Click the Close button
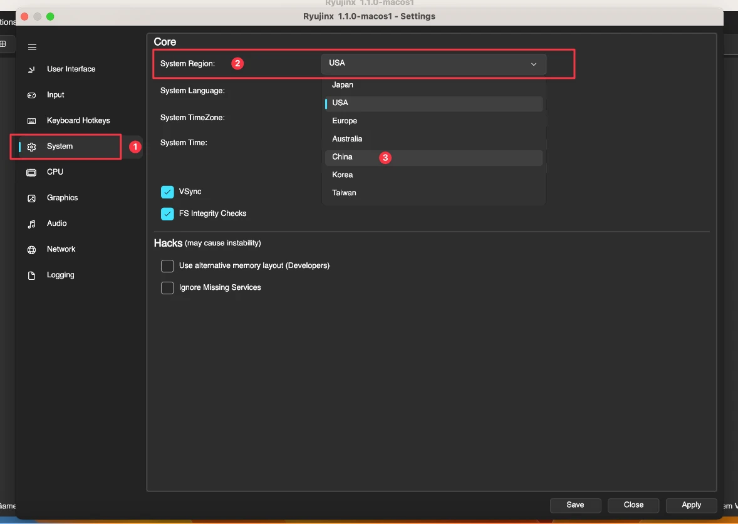The image size is (738, 524). tap(633, 505)
